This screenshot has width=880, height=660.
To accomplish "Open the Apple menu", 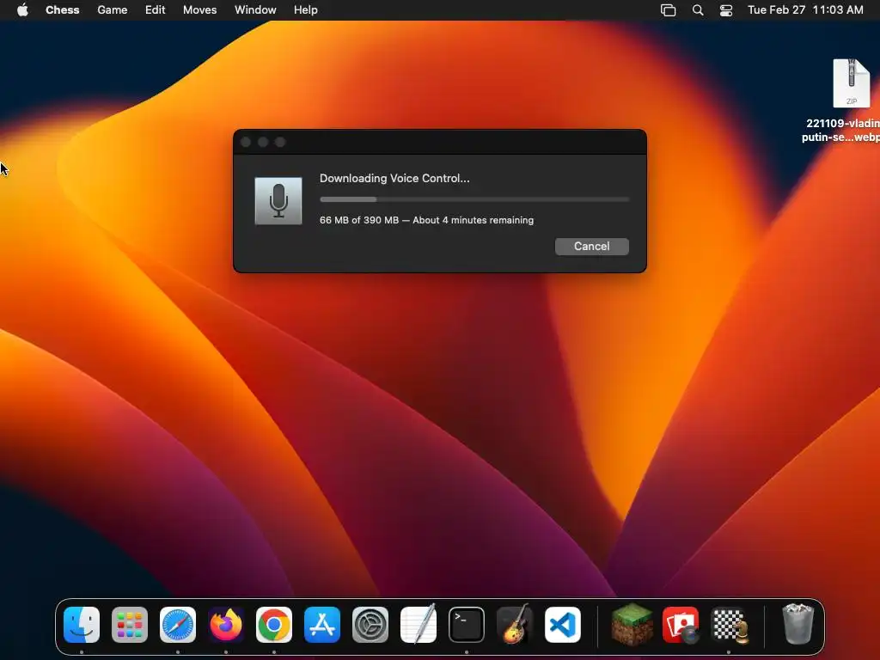I will (x=22, y=9).
